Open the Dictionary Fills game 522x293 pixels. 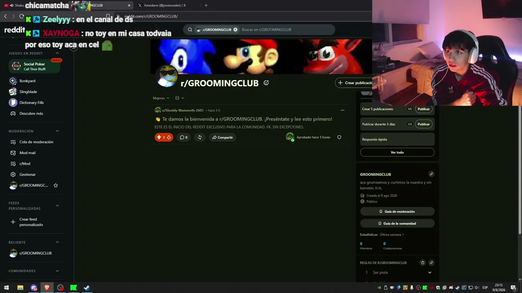tap(31, 103)
